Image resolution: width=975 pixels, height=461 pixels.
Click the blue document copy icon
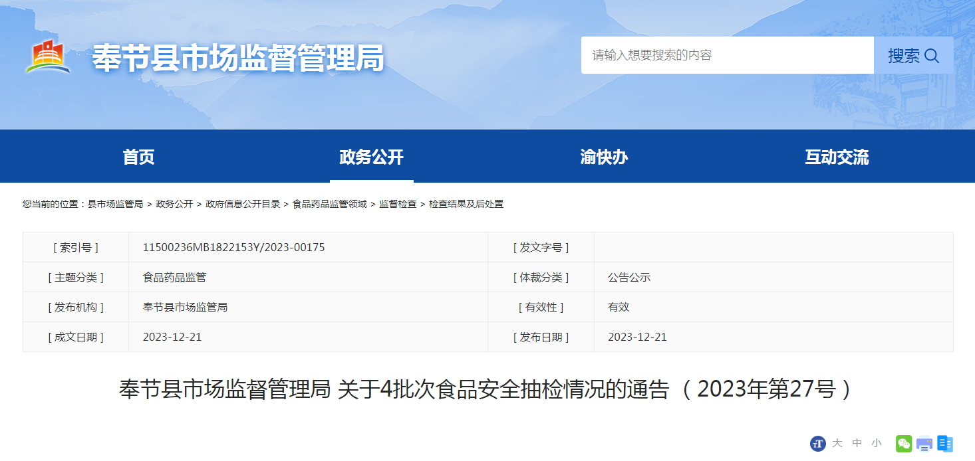click(x=945, y=444)
